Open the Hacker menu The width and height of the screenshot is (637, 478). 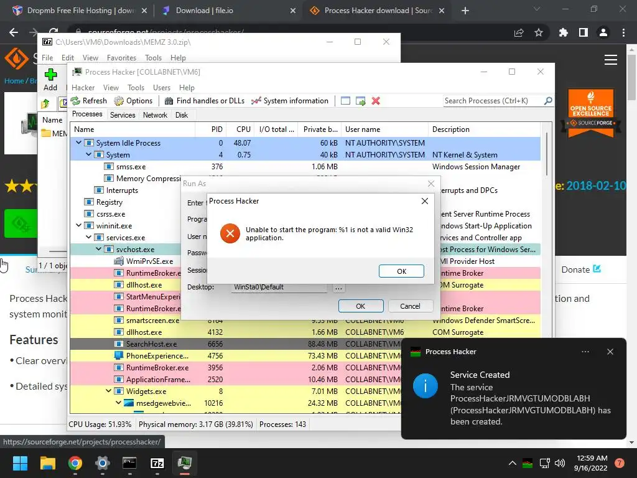click(x=83, y=88)
